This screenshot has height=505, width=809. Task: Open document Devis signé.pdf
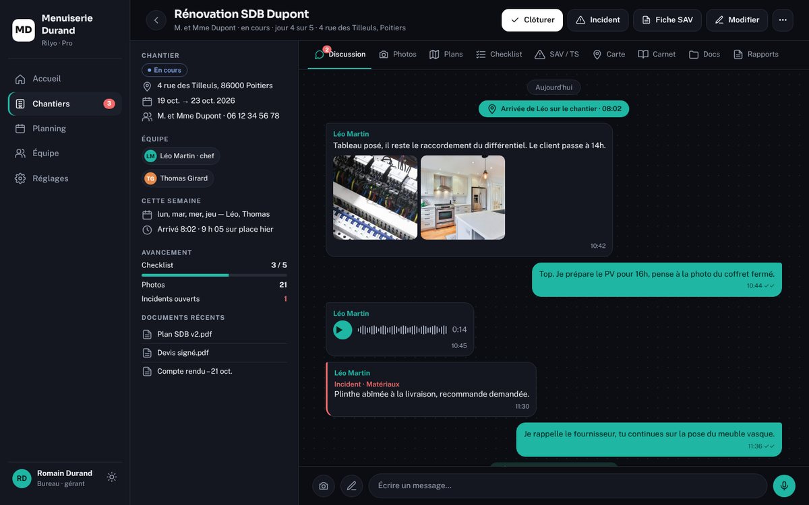pos(214,353)
